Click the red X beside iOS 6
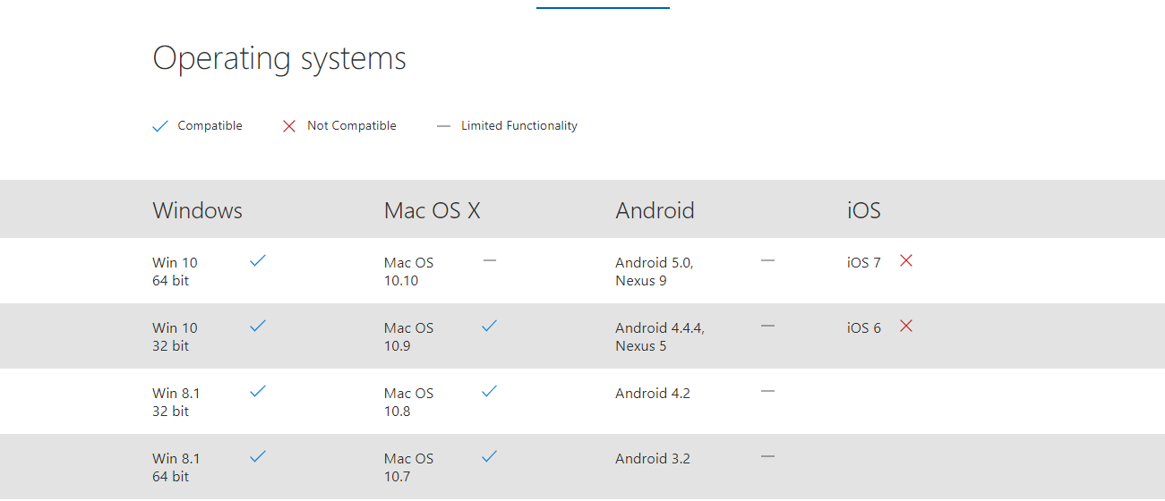 pos(906,326)
